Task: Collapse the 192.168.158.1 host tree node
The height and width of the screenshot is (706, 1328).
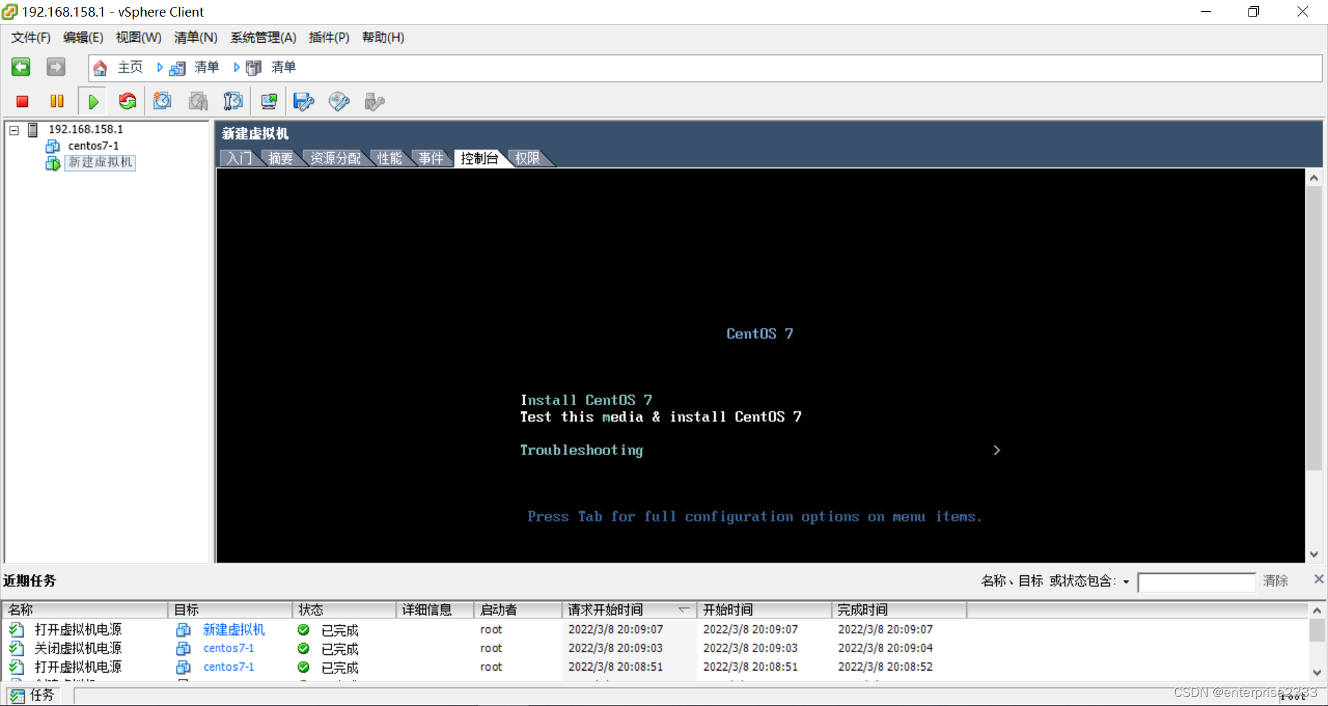Action: pos(14,130)
